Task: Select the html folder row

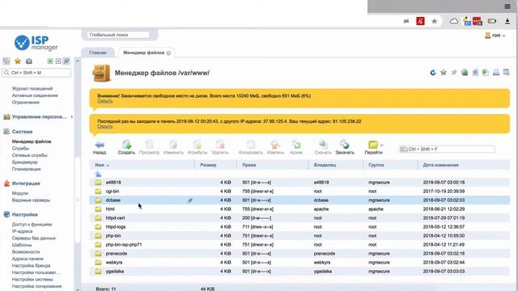Action: pos(299,209)
